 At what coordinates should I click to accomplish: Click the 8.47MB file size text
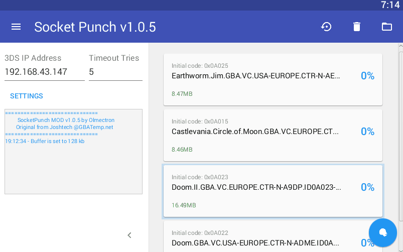[182, 94]
